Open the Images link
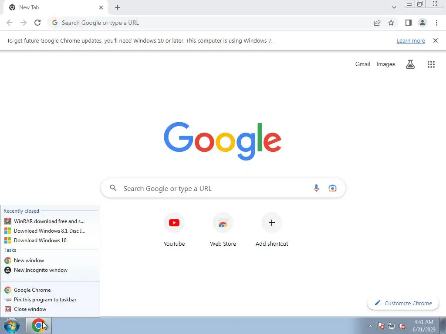 tap(386, 64)
